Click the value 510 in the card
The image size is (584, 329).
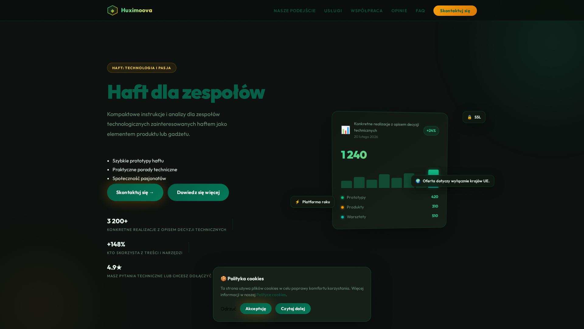pos(435,216)
